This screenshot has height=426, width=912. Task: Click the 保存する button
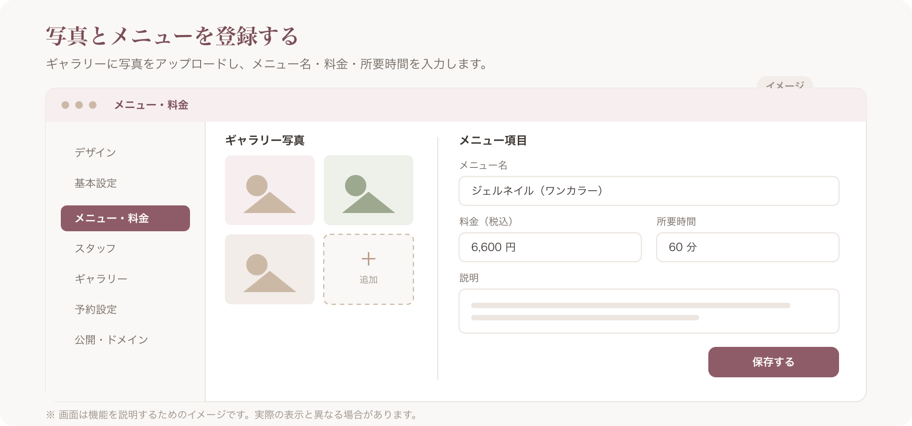click(x=773, y=362)
